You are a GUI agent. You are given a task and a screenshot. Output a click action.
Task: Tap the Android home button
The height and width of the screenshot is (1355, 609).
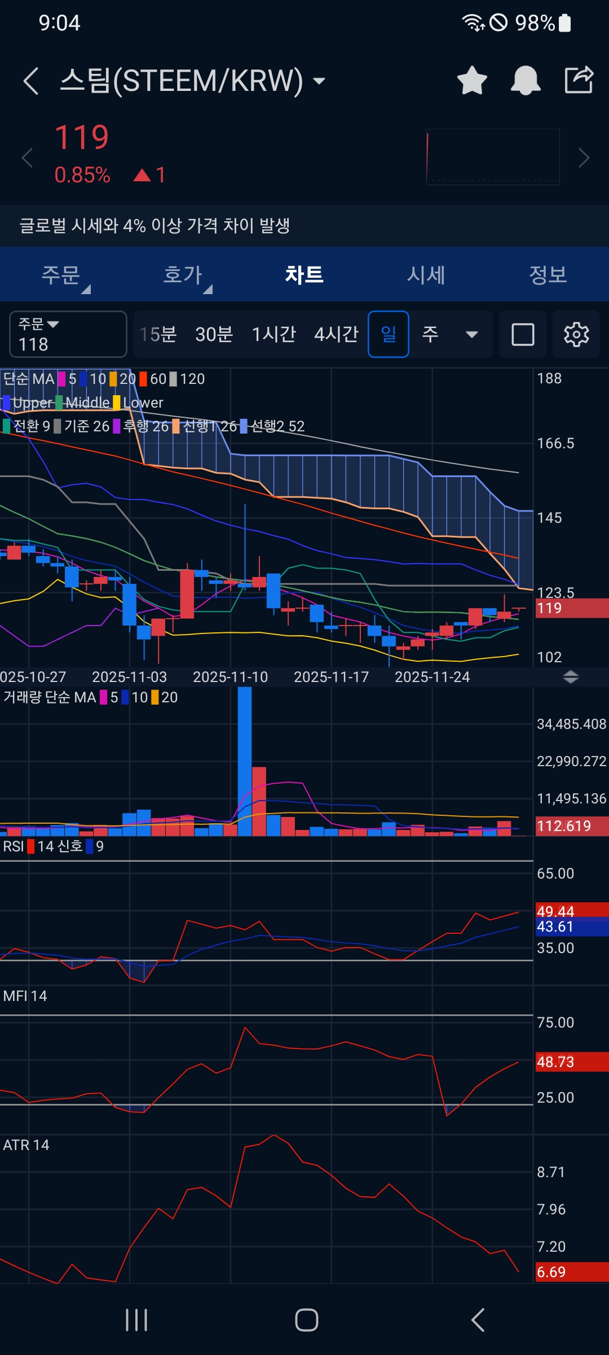pyautogui.click(x=307, y=1320)
